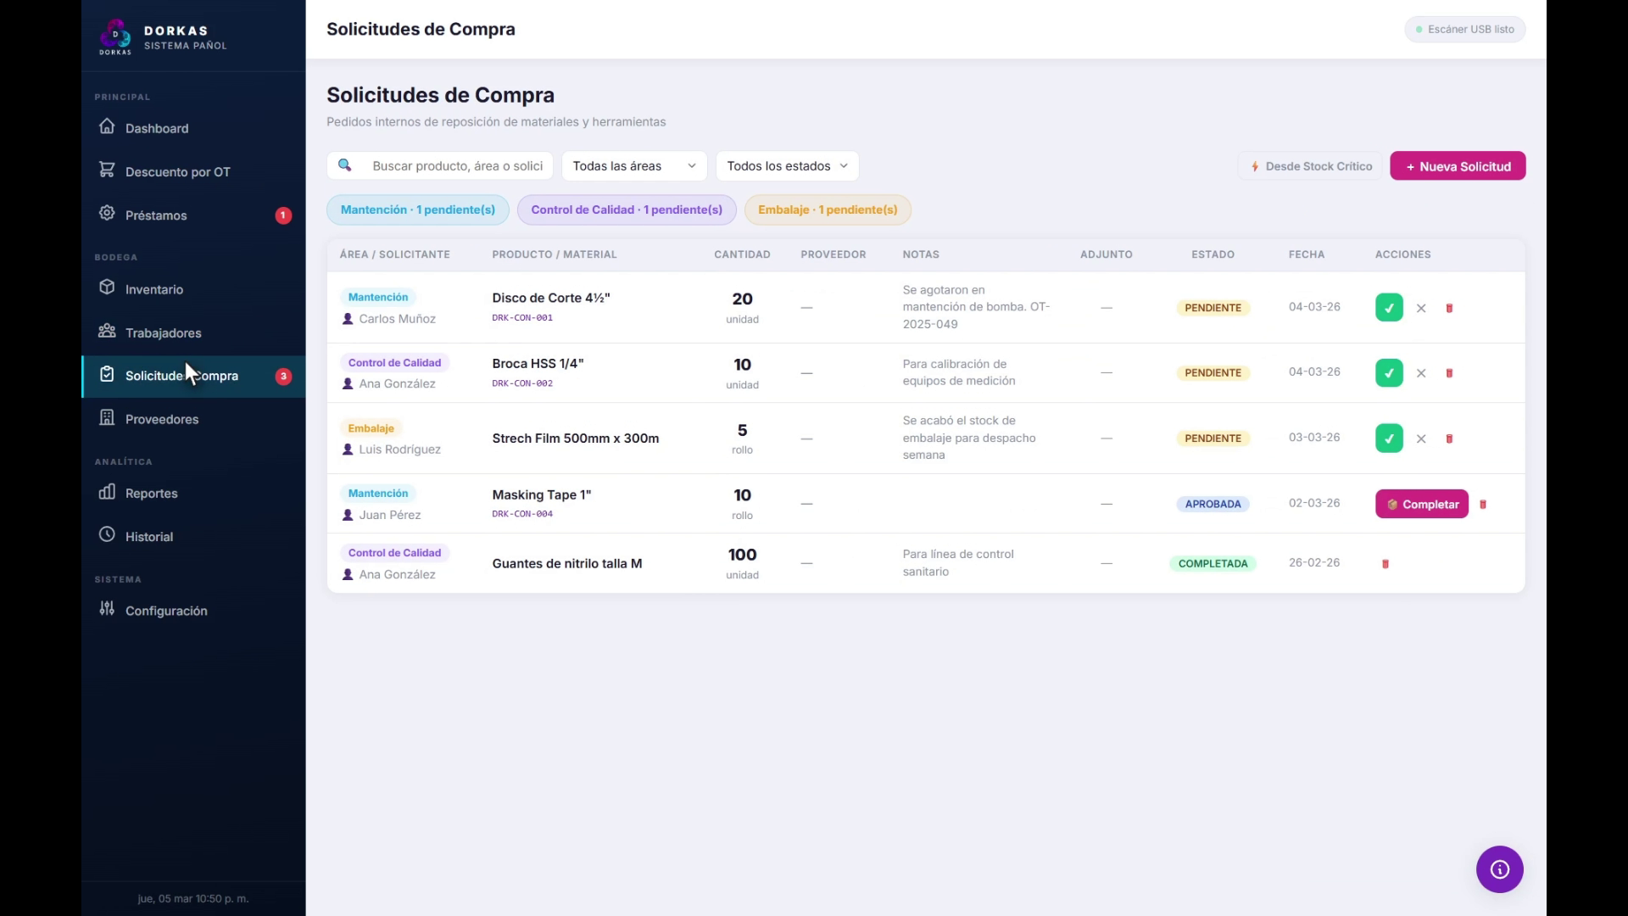Click the Nueva Solicitud button
The width and height of the screenshot is (1628, 916).
(1458, 166)
